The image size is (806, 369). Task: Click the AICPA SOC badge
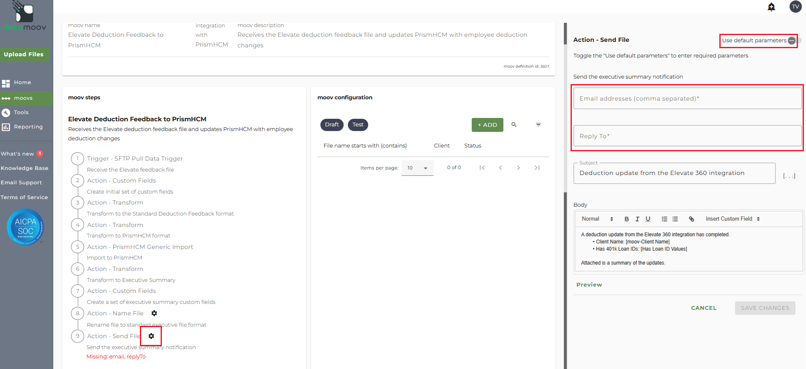tap(25, 227)
